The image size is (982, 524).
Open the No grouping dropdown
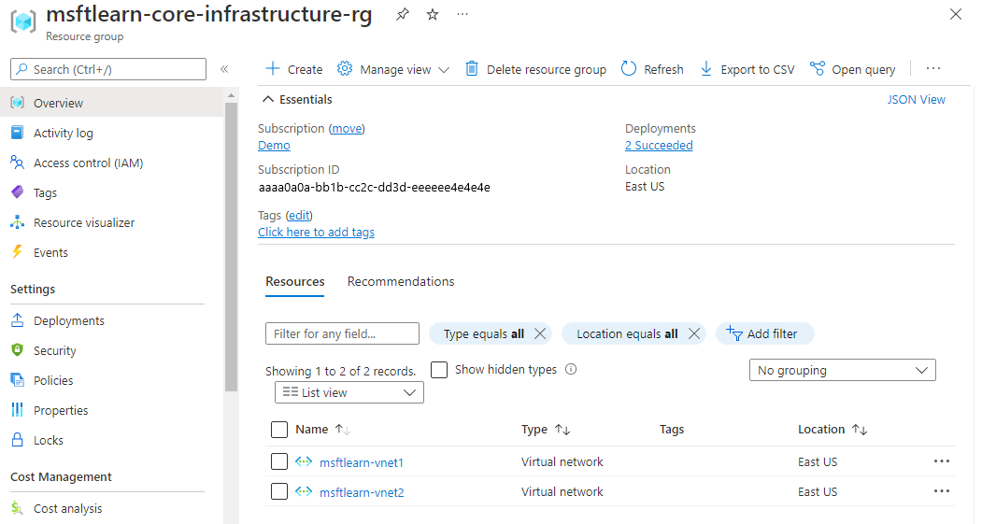pos(843,370)
